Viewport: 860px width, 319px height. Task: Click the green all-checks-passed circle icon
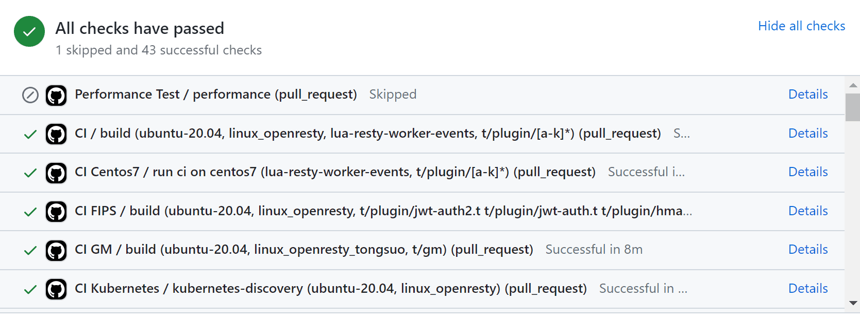click(x=29, y=31)
